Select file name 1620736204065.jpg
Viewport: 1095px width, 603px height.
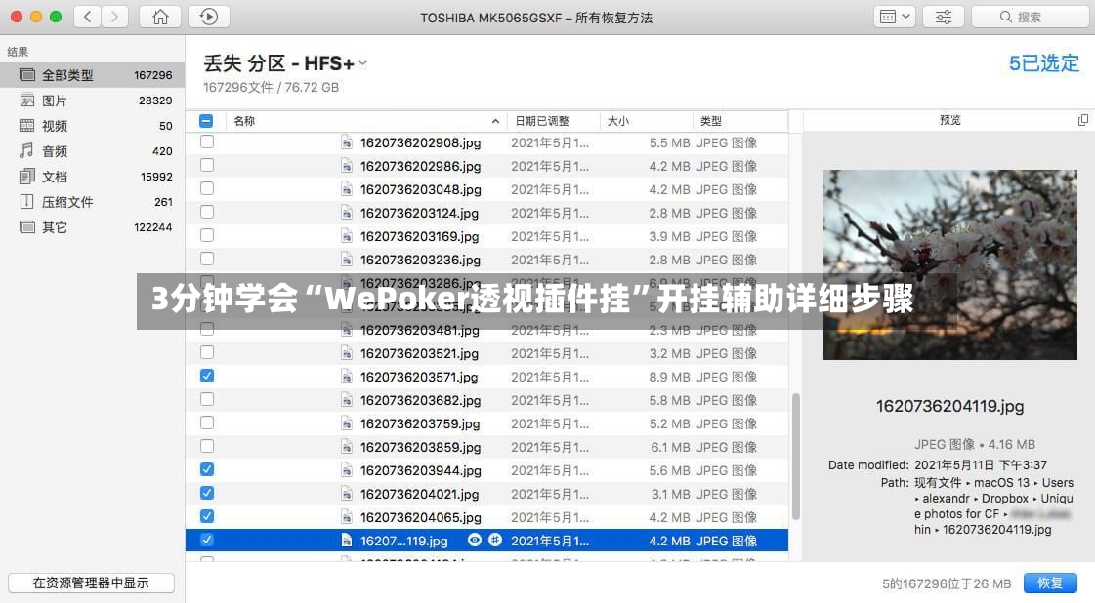point(421,517)
